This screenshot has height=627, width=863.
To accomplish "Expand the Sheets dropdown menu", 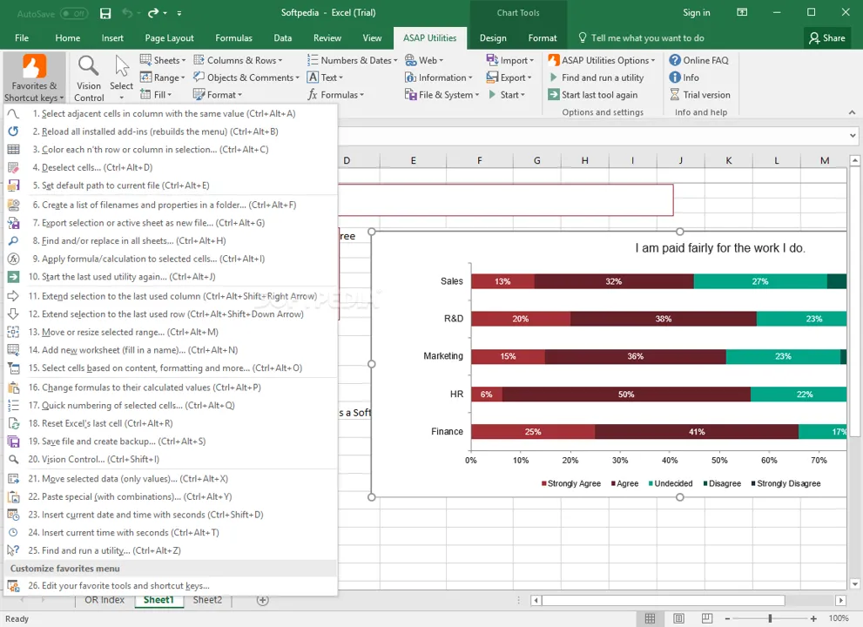I will (163, 60).
